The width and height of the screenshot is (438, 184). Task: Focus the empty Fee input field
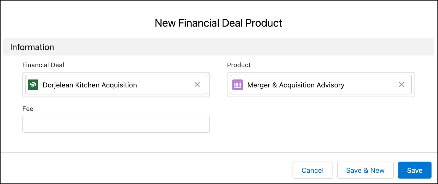coord(116,124)
